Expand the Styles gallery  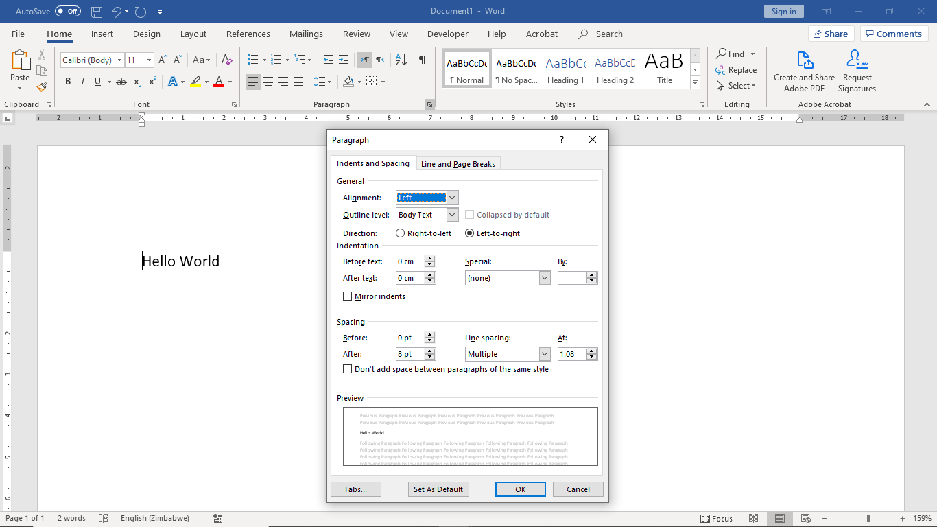tap(695, 83)
